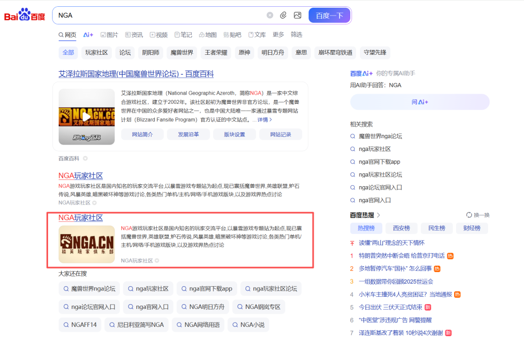The image size is (524, 340).
Task: Select the 王者荣耀 filter chip
Action: pyautogui.click(x=216, y=52)
